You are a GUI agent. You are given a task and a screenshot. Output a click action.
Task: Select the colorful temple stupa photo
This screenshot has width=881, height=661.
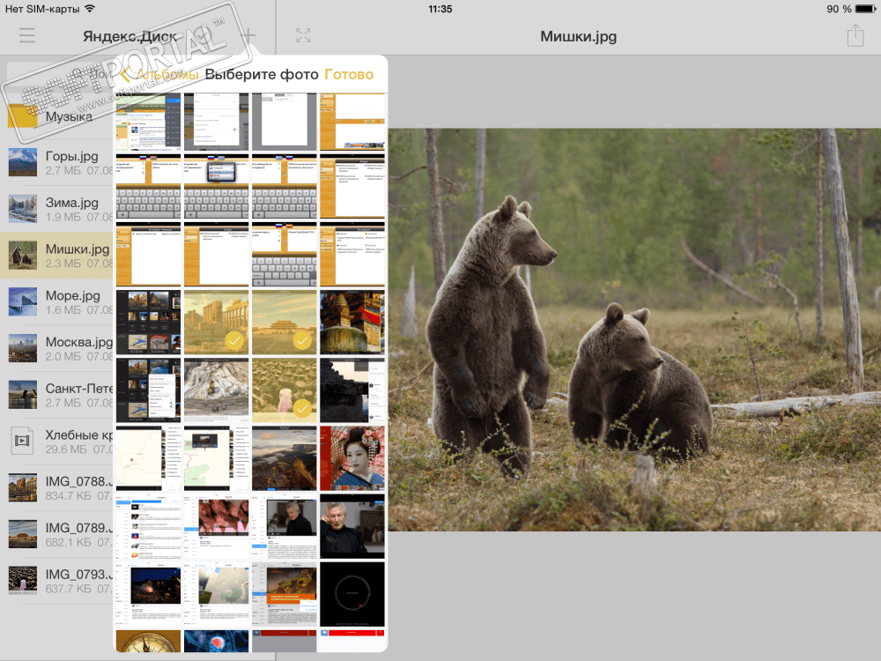352,323
